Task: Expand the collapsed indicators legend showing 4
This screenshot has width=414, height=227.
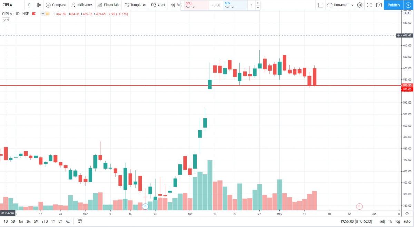Action: pos(6,20)
